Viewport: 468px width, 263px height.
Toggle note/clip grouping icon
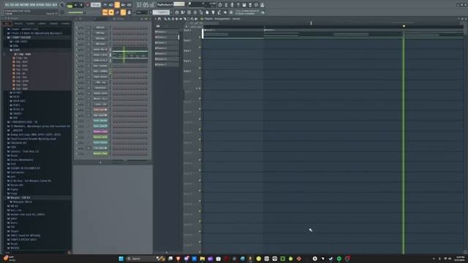point(124,12)
